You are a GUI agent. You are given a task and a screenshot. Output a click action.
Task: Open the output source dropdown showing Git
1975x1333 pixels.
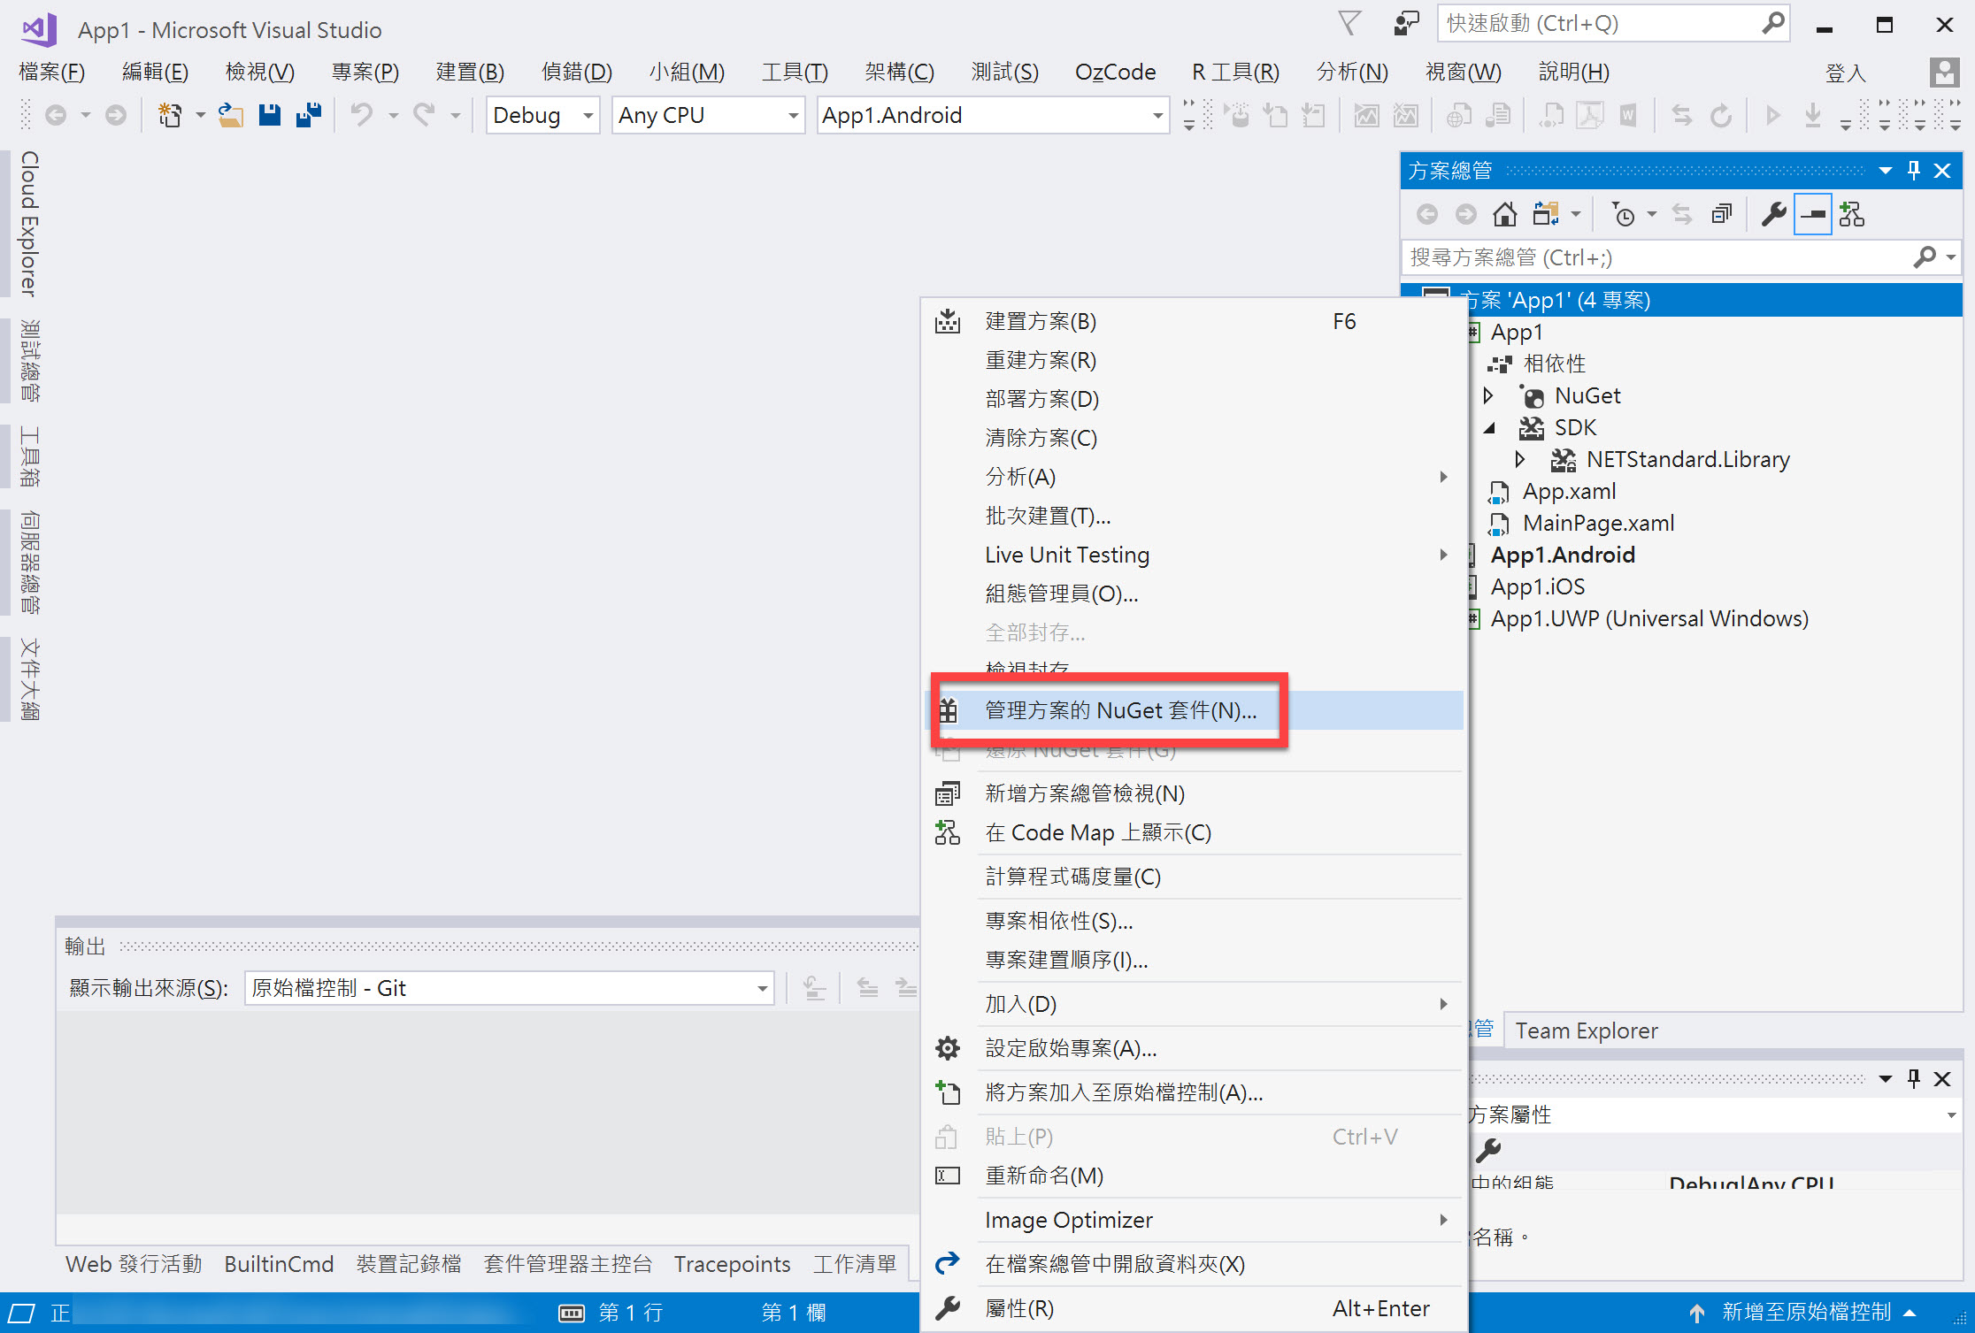(509, 988)
